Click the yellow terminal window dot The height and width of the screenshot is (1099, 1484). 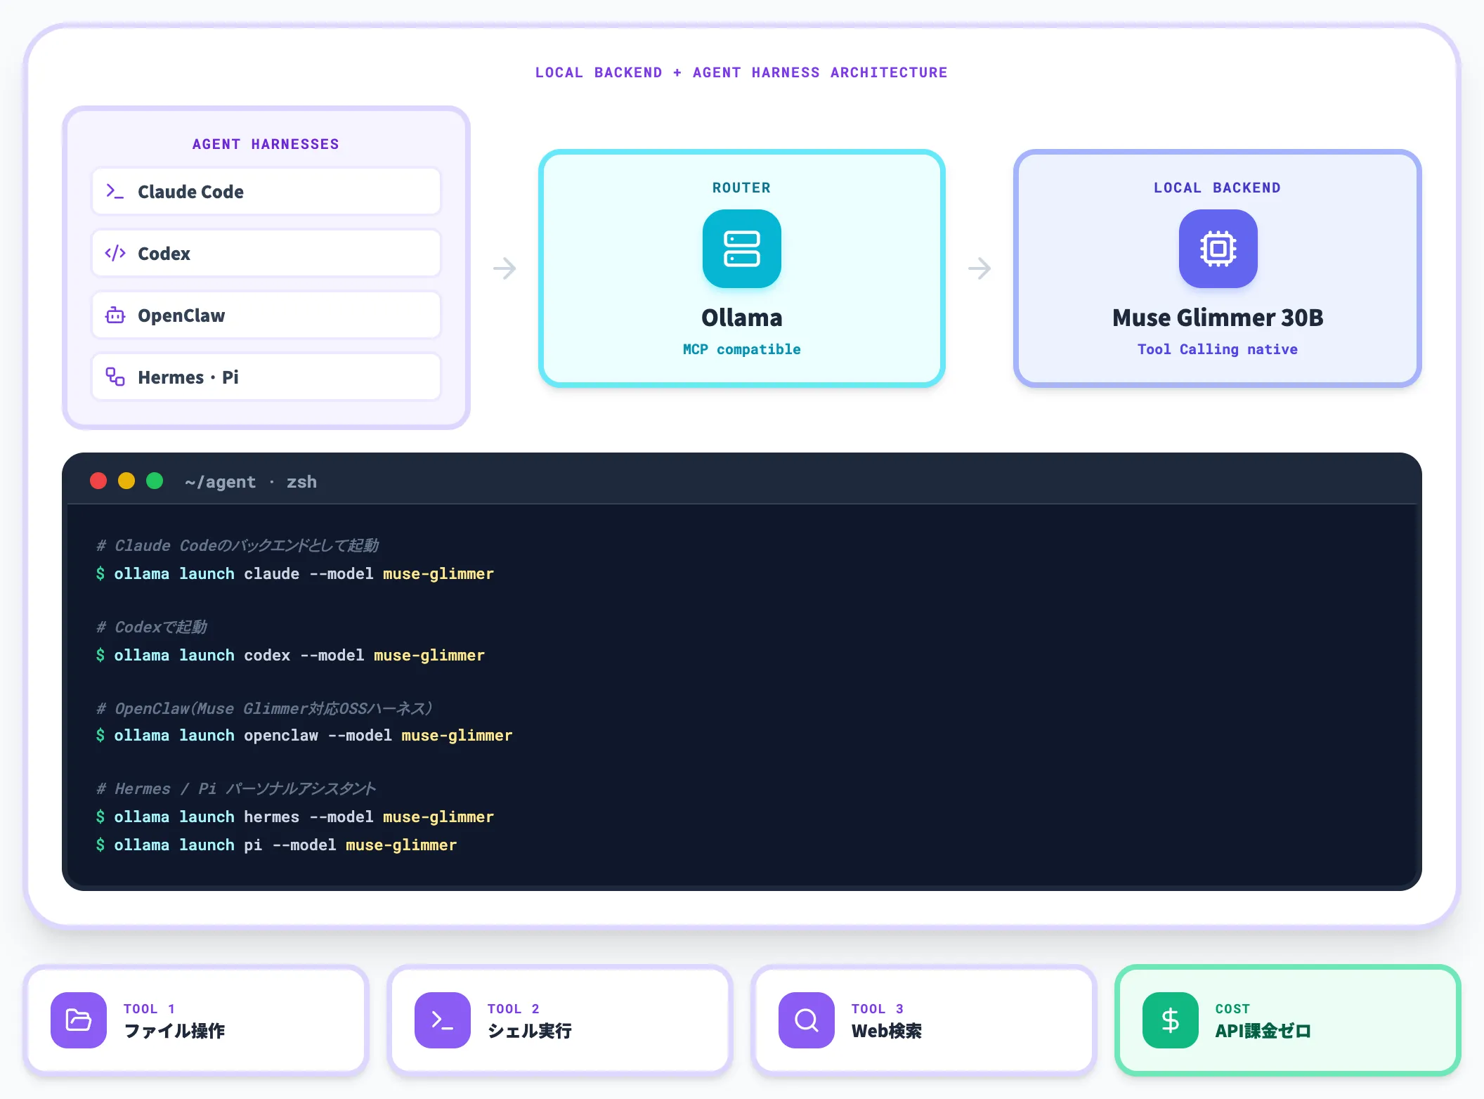126,481
